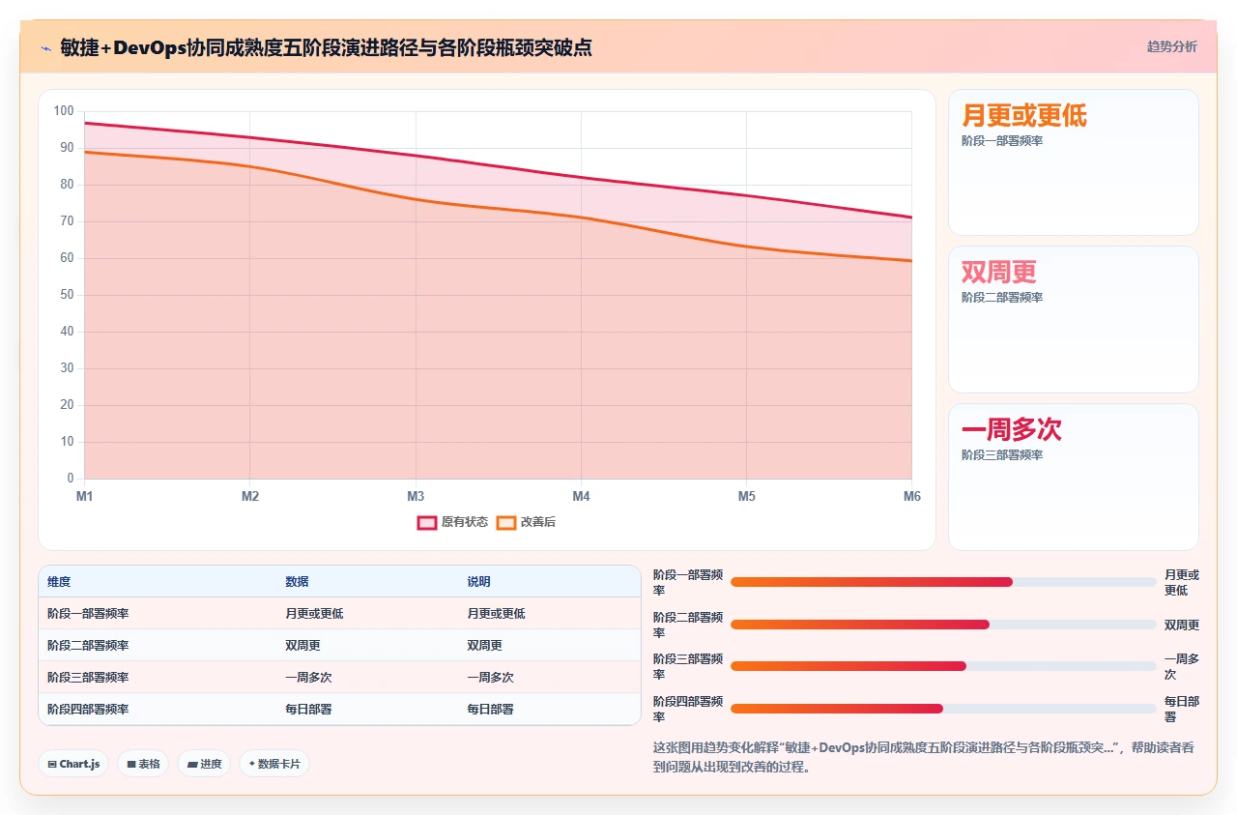Click the description paragraph starting 这张图用趋势变化
1237x815 pixels.
[924, 757]
